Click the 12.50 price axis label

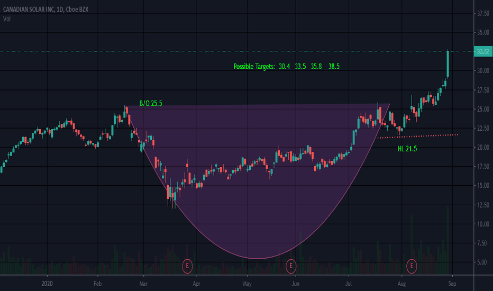click(483, 205)
